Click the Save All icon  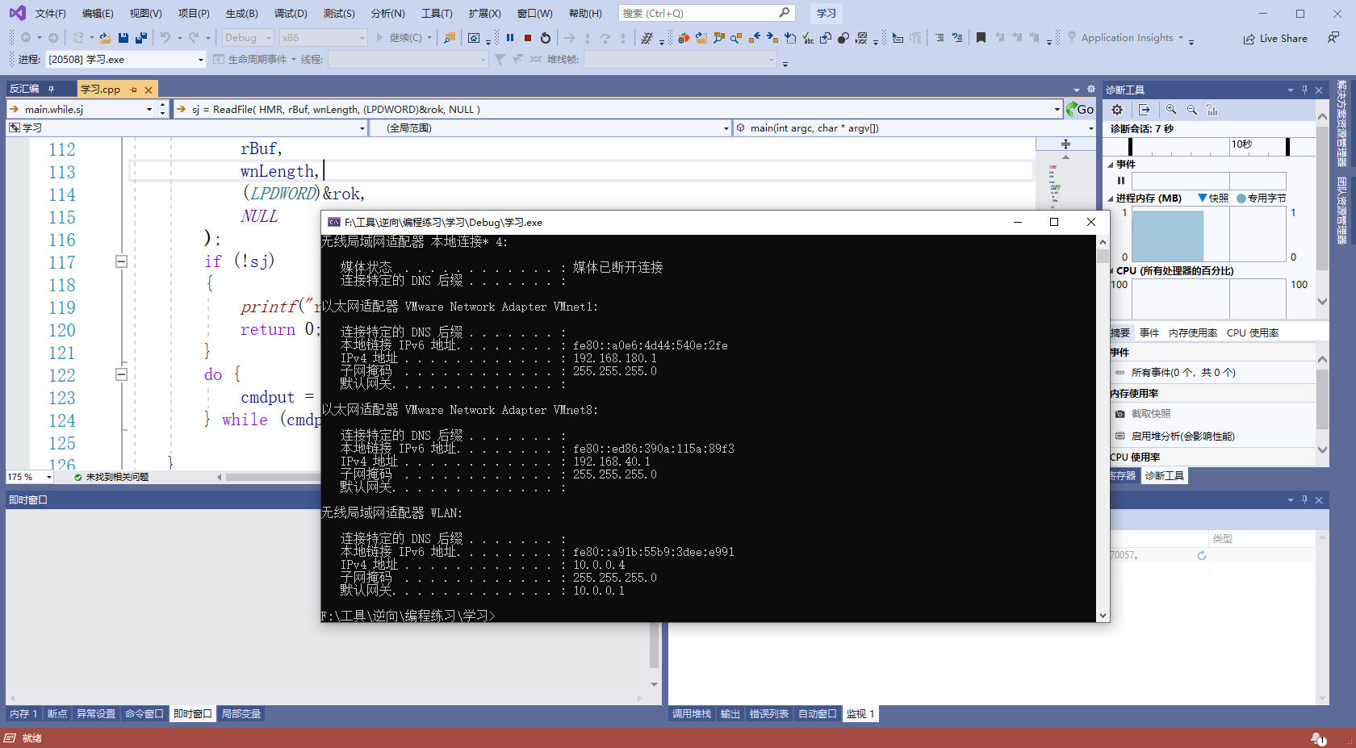[x=141, y=38]
